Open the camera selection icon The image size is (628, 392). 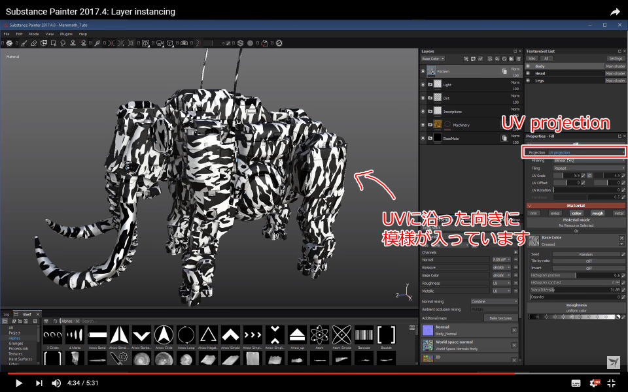160,43
